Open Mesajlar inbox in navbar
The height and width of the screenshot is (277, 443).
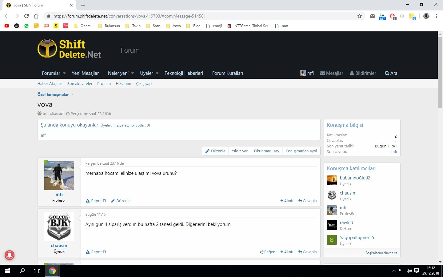pyautogui.click(x=332, y=73)
